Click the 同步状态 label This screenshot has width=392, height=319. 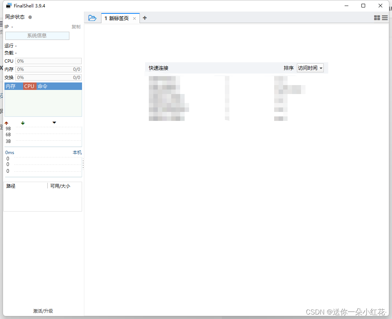pyautogui.click(x=15, y=17)
